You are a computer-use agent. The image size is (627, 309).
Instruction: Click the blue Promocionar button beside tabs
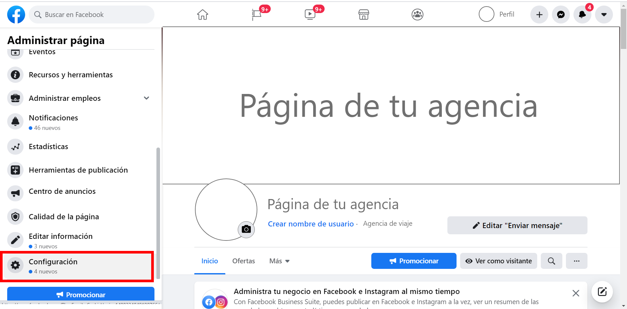click(x=414, y=261)
